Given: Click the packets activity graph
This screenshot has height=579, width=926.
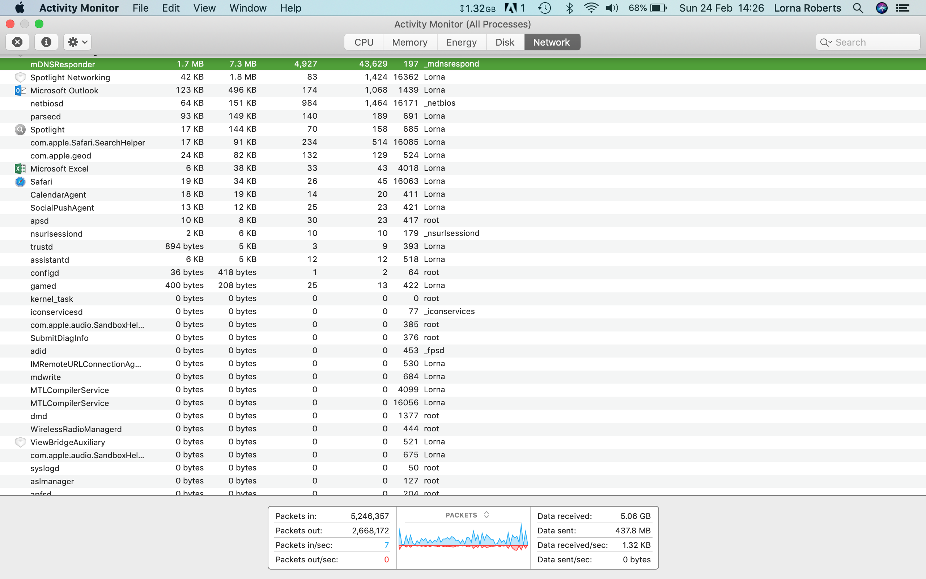Looking at the screenshot, I should coord(463,538).
